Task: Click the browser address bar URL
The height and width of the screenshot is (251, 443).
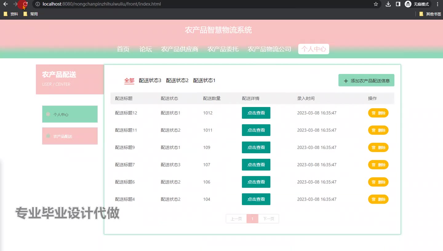Action: pyautogui.click(x=102, y=4)
